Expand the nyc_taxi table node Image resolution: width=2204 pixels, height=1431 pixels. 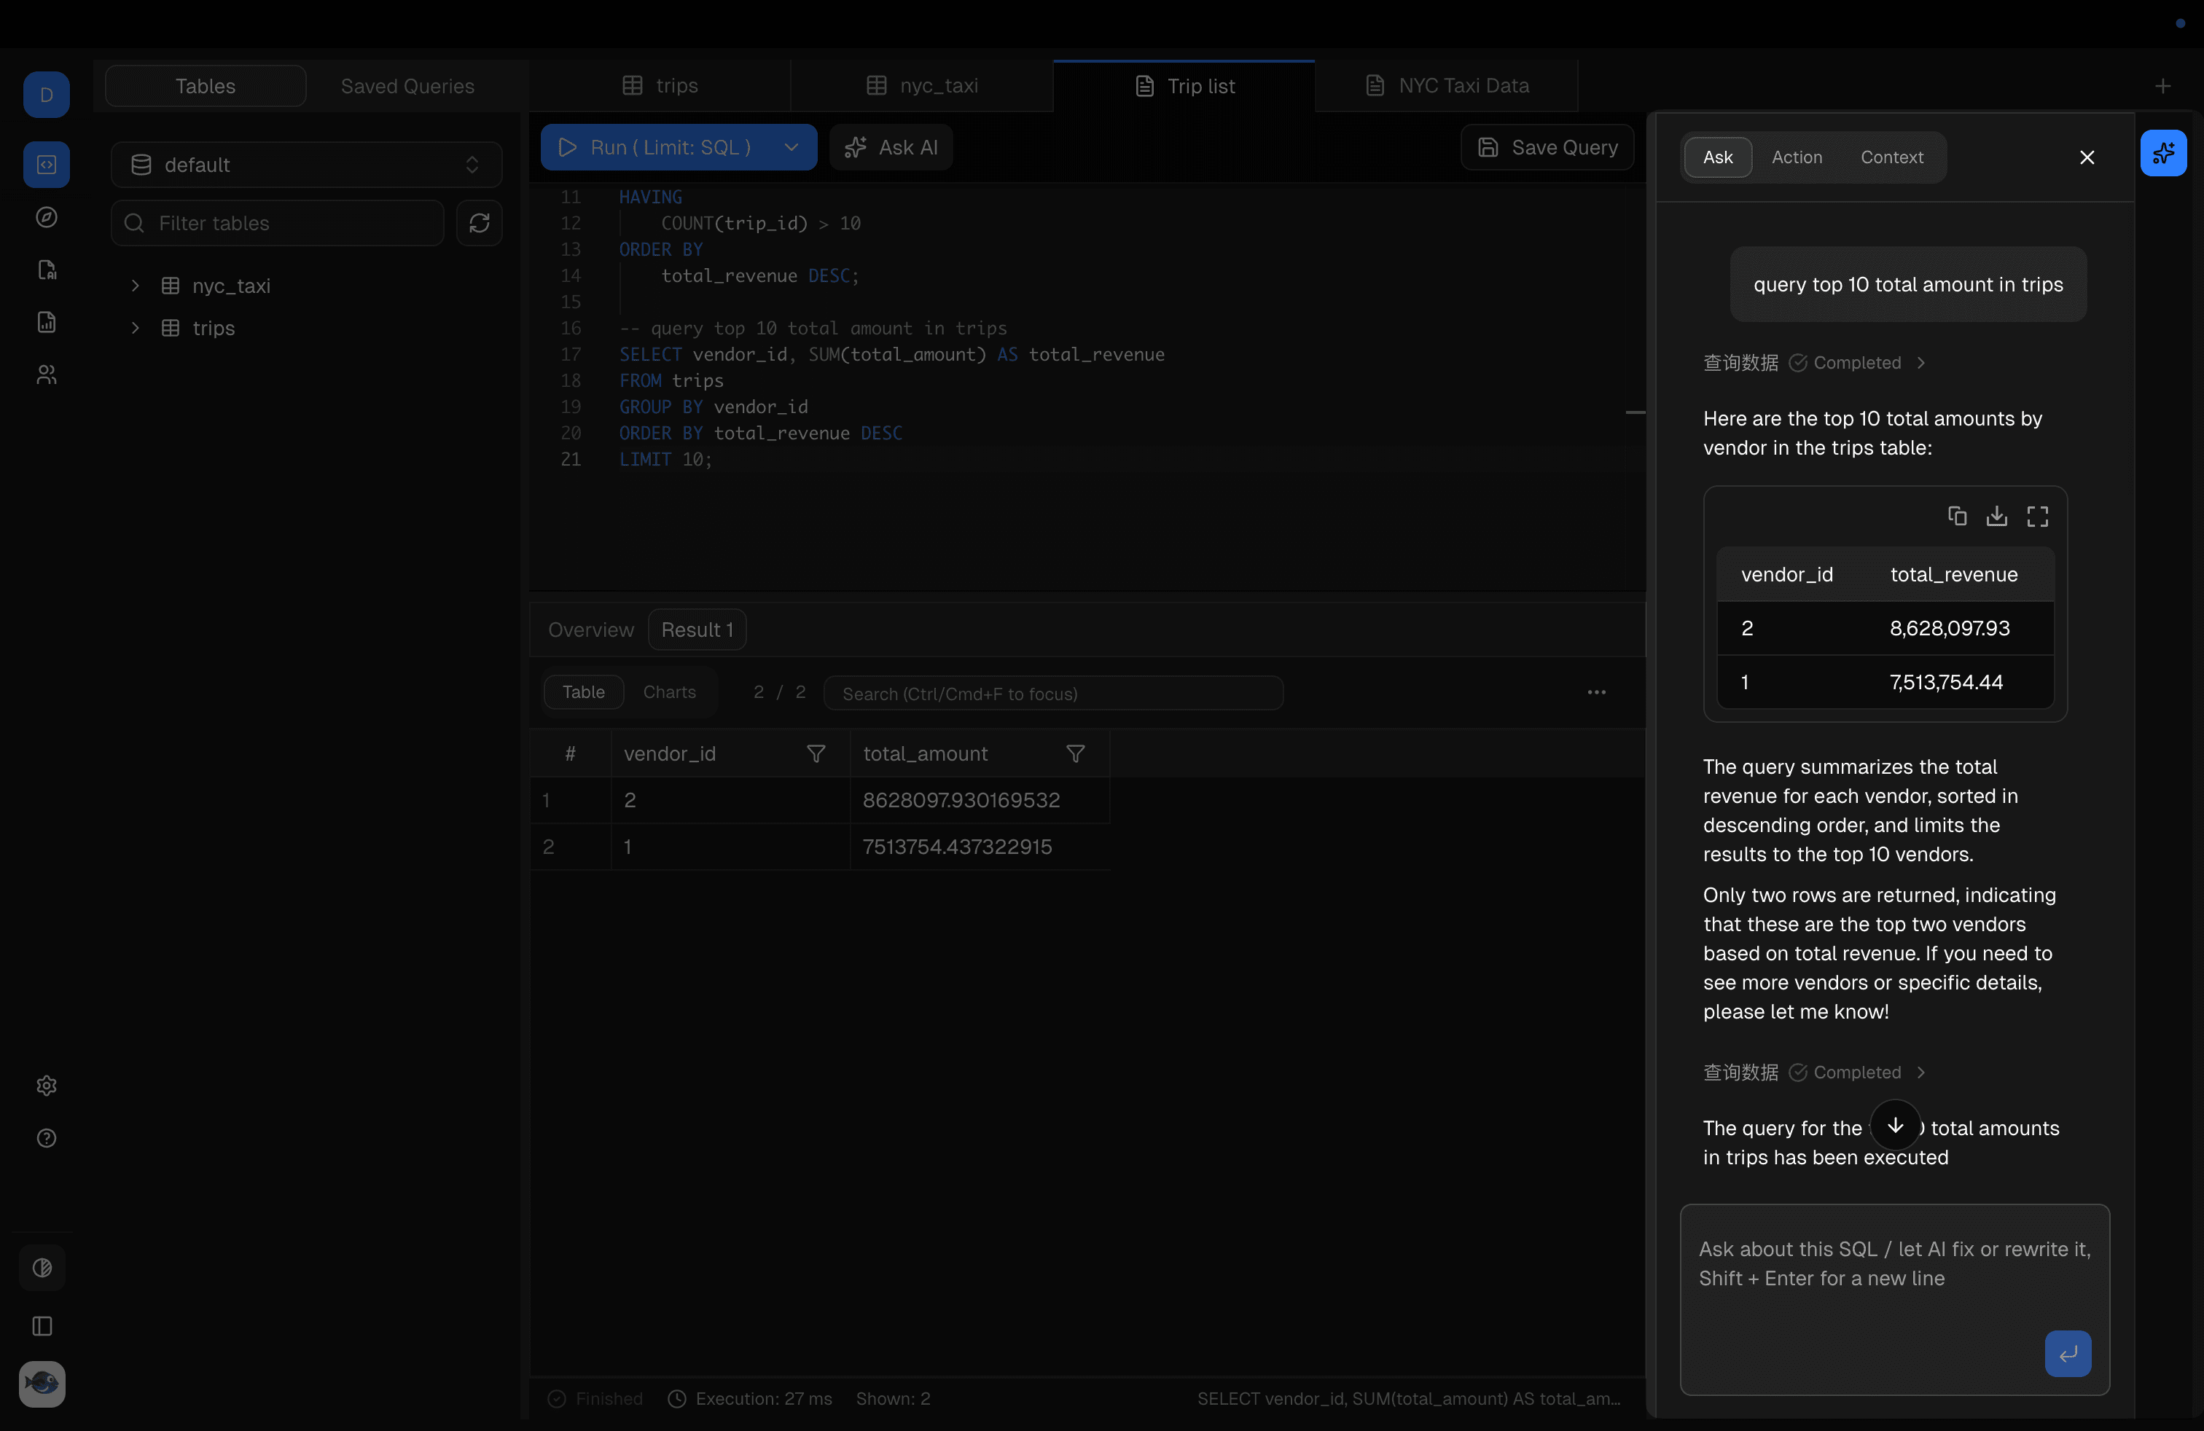136,286
